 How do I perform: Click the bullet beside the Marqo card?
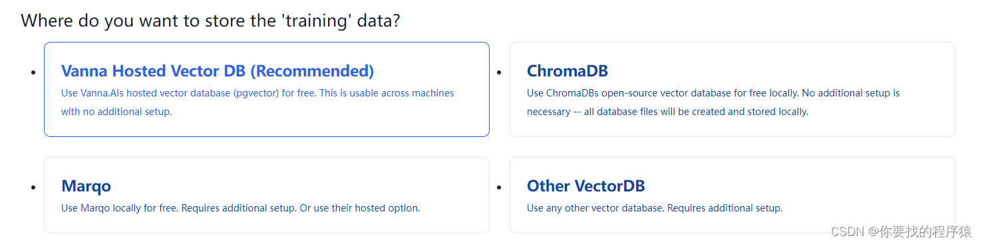click(x=33, y=187)
